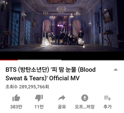The height and width of the screenshot is (113, 124).
Task: Click the Blood Sweat & Tears video title
Action: click(x=51, y=74)
